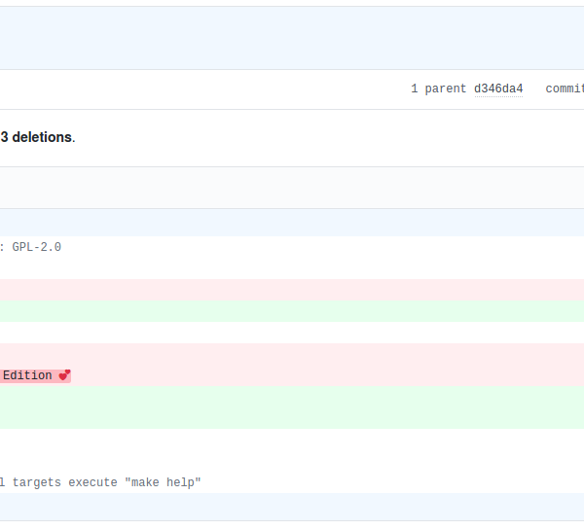Click the blank white line under the GPL-2.0 line
Screen dimensions: 584x530
292,268
